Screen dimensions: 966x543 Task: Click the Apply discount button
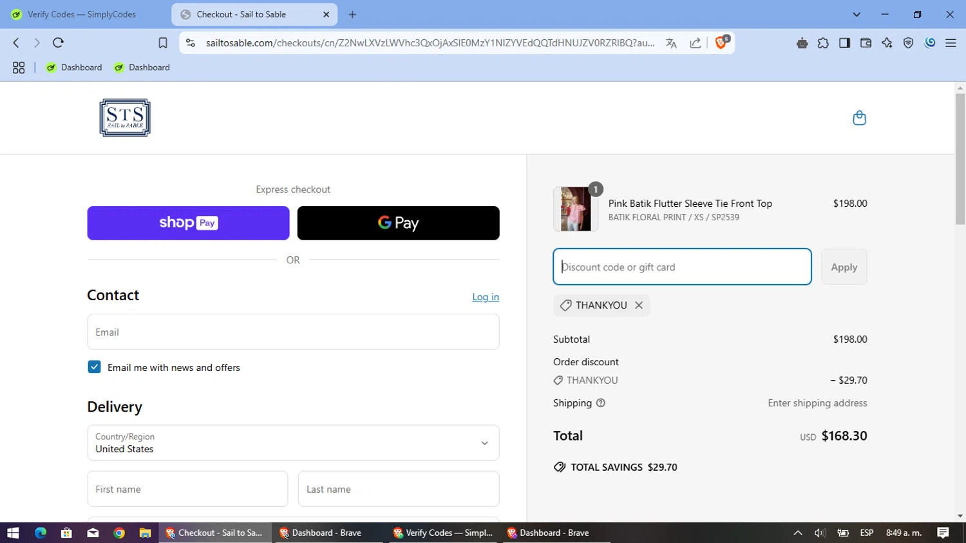click(844, 267)
